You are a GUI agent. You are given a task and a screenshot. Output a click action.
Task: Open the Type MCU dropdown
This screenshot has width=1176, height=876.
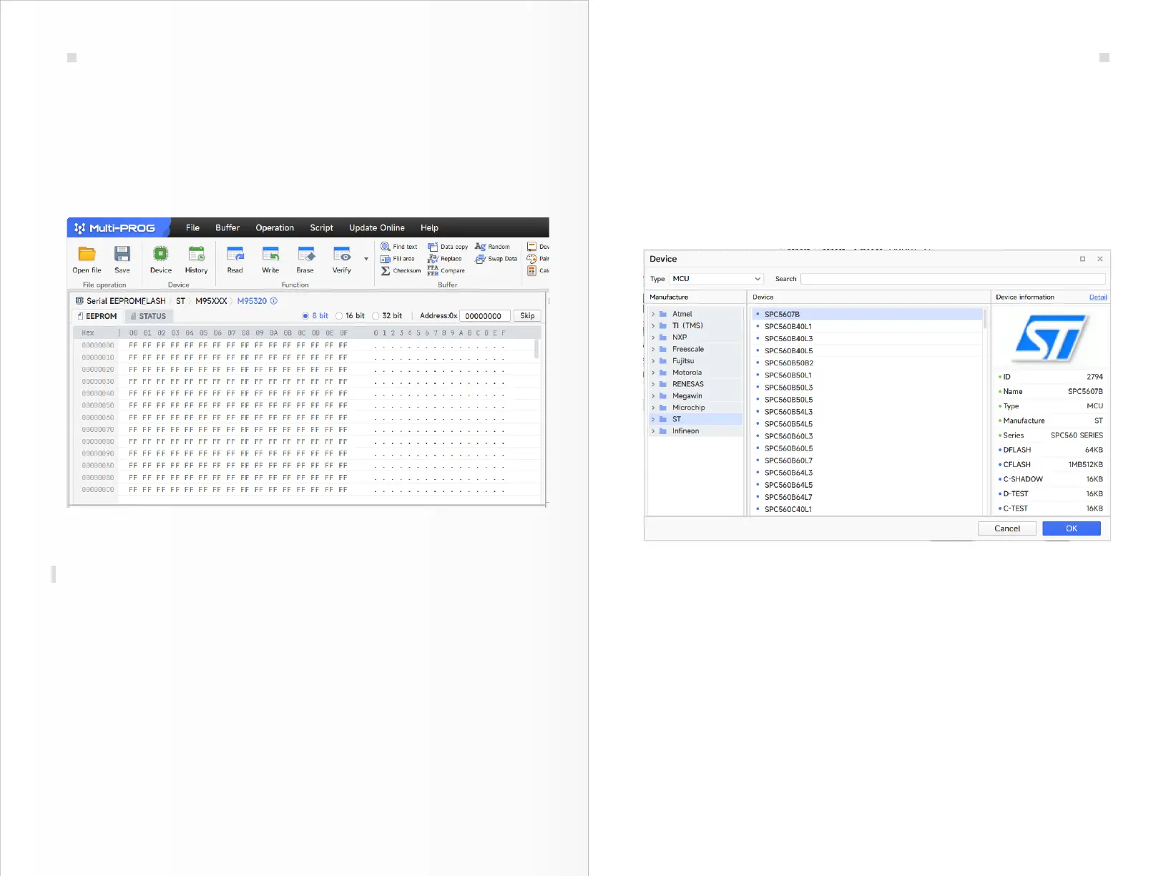[717, 279]
